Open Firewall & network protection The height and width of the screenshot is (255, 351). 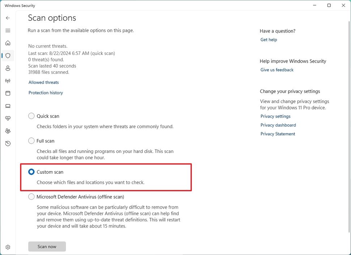pos(8,81)
